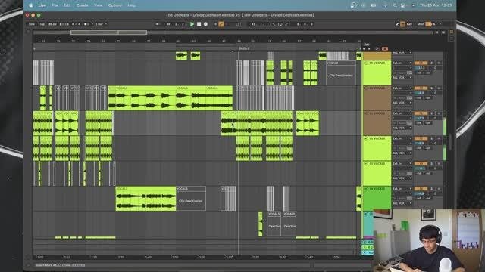Open the Live application menu
Screen dimensions: 485x272
pyautogui.click(x=42, y=5)
